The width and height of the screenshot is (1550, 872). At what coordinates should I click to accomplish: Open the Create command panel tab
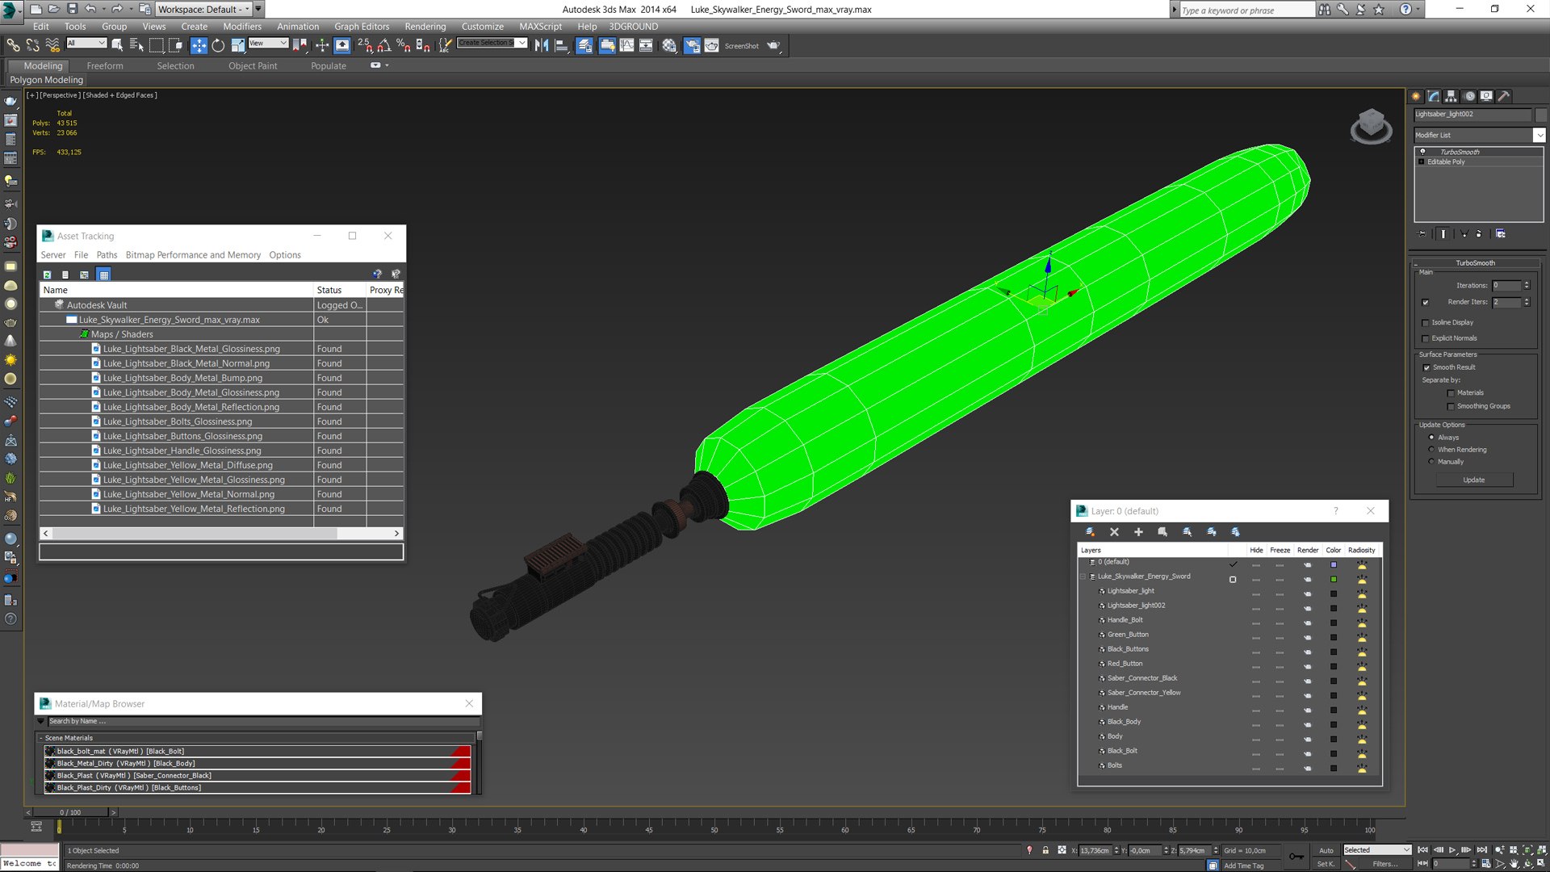1416,96
